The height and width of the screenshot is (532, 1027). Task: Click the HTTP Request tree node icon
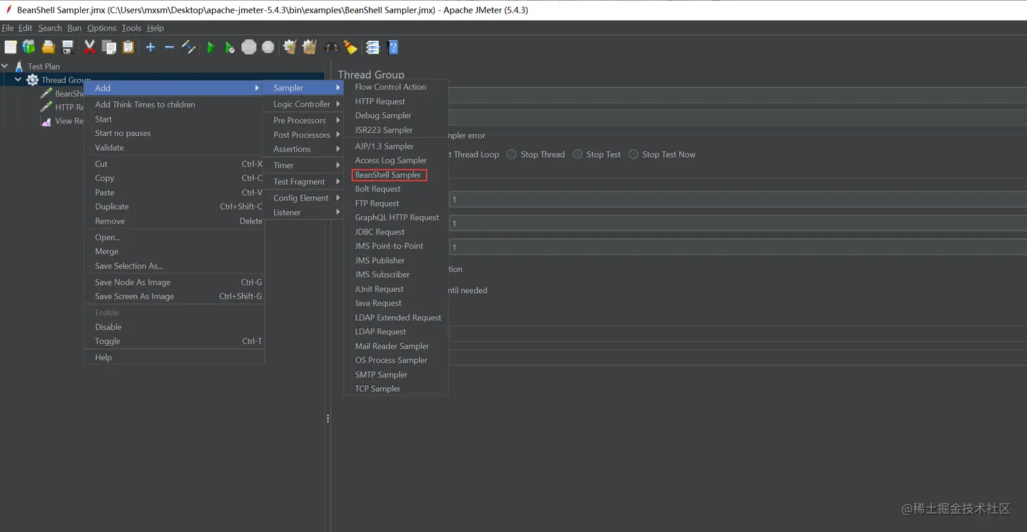[46, 107]
